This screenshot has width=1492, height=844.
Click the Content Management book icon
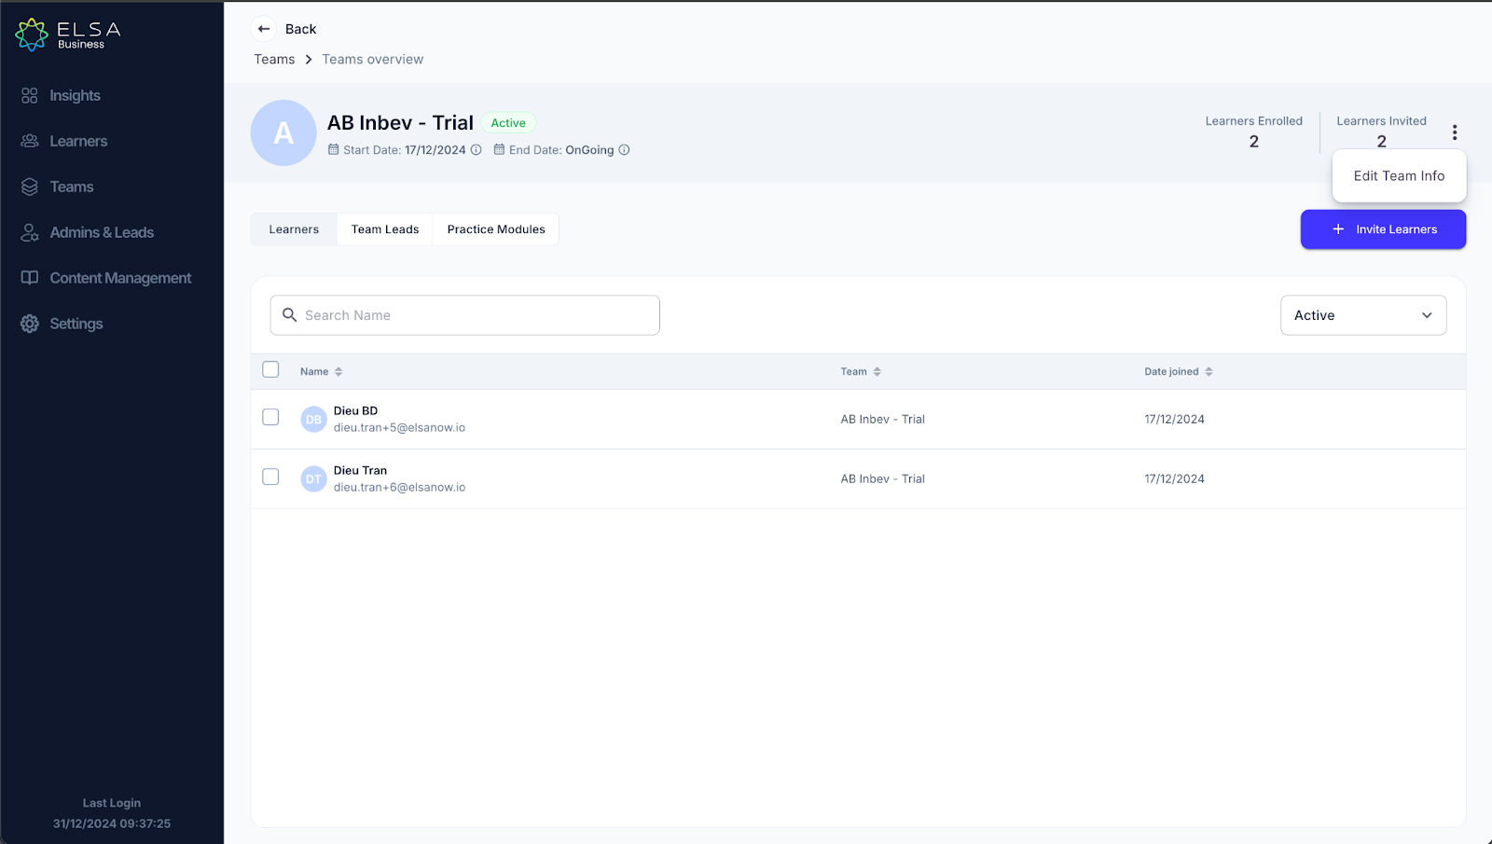[x=30, y=278]
